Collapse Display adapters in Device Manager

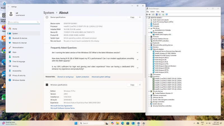pos(149,32)
